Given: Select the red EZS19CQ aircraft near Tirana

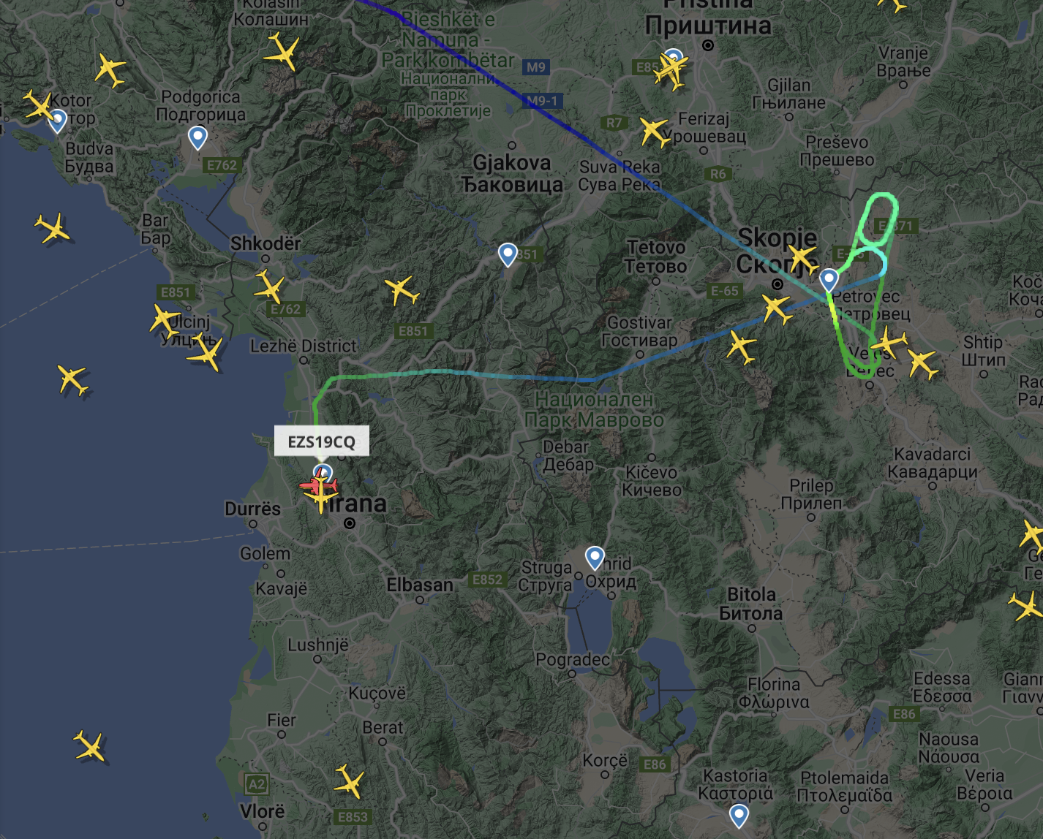Looking at the screenshot, I should click(x=317, y=485).
